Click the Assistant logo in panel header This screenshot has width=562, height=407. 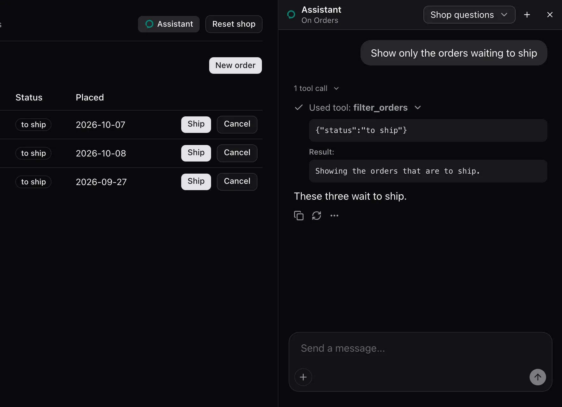point(291,15)
